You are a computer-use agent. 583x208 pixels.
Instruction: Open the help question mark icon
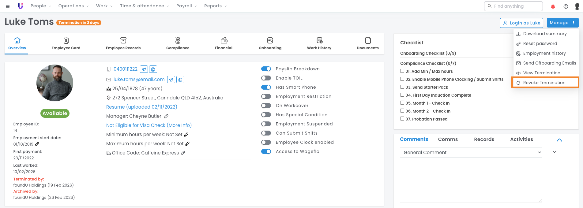coord(566,6)
